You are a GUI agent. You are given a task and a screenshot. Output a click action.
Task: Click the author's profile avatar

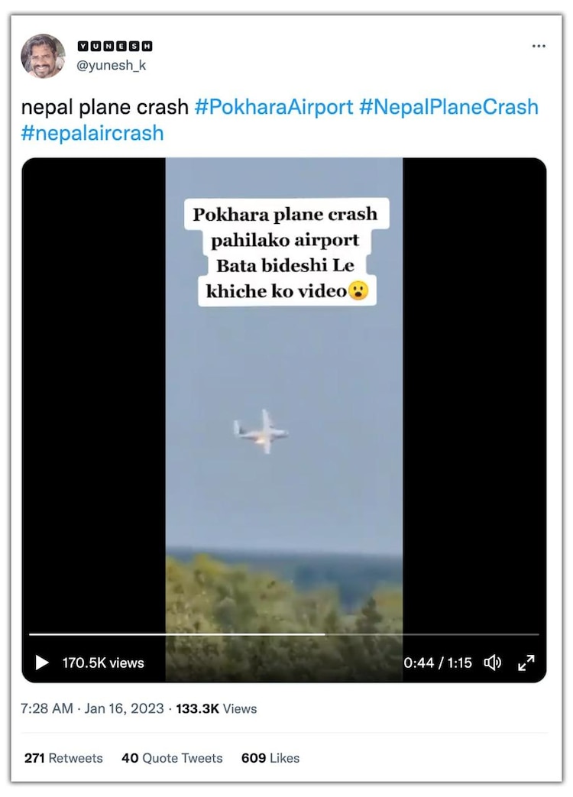tap(43, 56)
